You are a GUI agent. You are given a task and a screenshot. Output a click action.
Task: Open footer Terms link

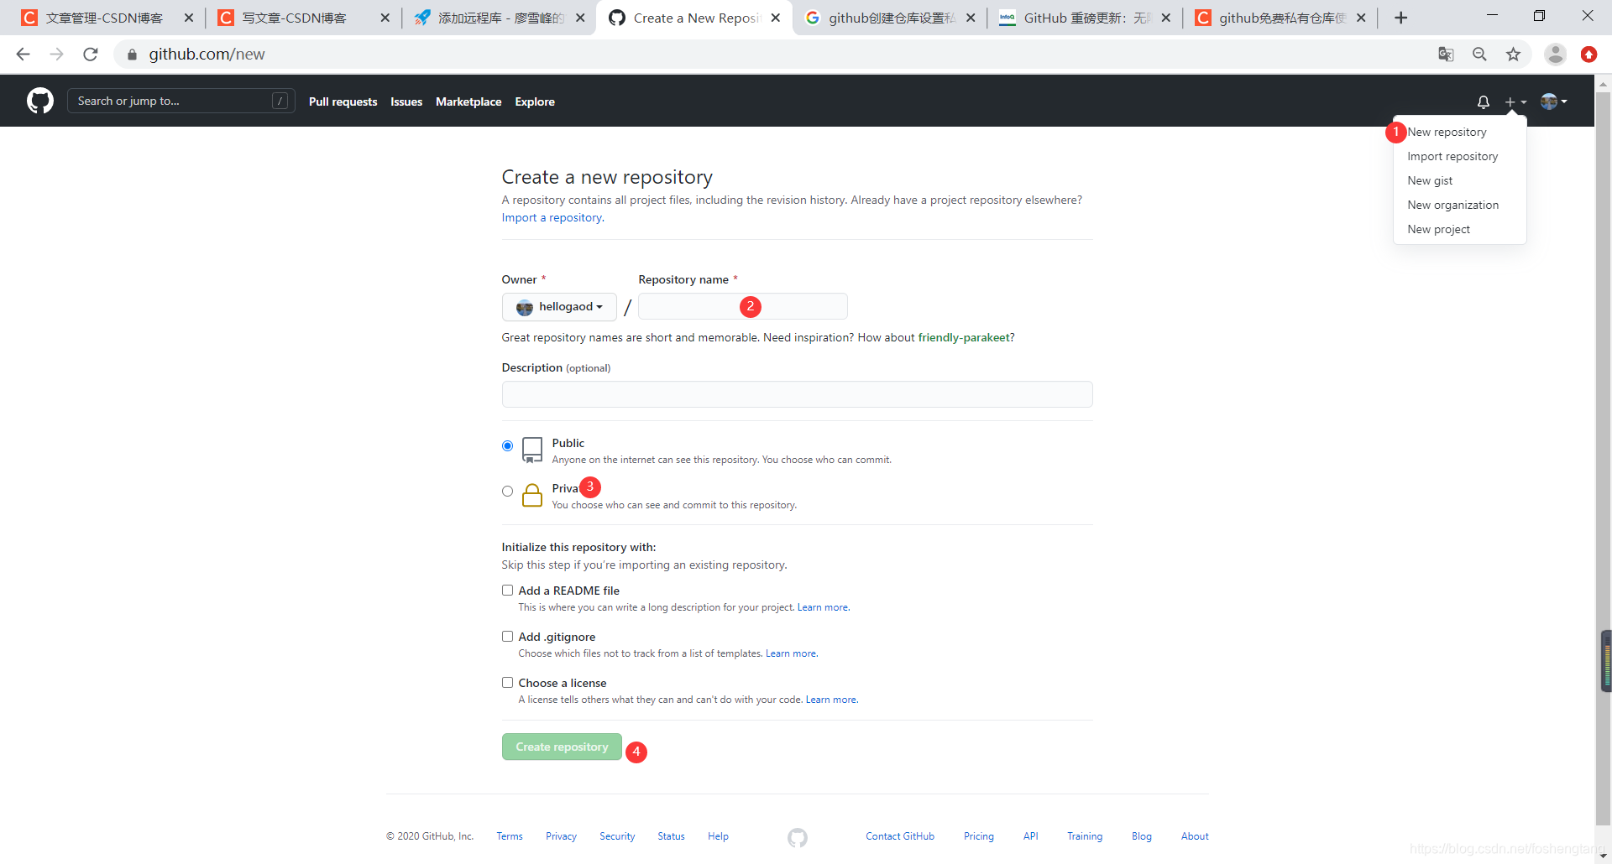(510, 836)
